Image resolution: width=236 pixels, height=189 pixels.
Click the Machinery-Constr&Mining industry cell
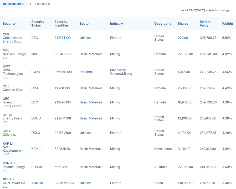[x=121, y=72]
